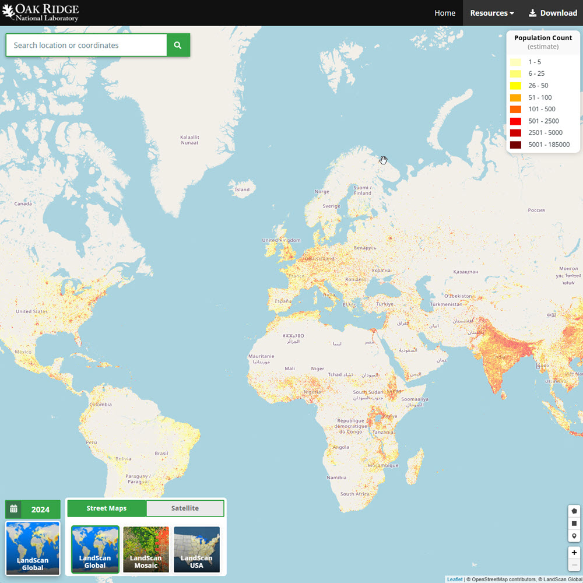Zoom in with the plus button

[574, 553]
